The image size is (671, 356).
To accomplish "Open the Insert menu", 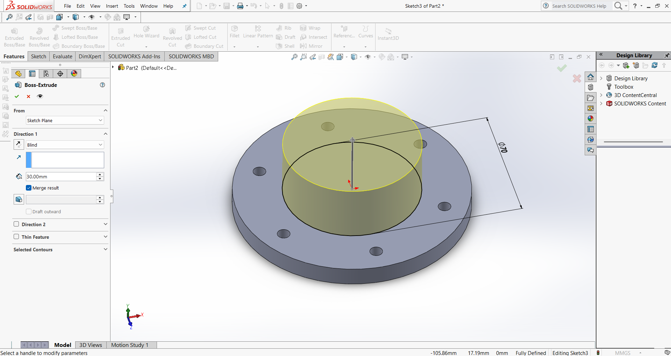I will click(x=112, y=6).
